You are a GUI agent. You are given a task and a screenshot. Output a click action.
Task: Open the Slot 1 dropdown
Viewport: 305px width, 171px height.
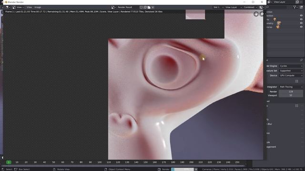tap(218, 7)
